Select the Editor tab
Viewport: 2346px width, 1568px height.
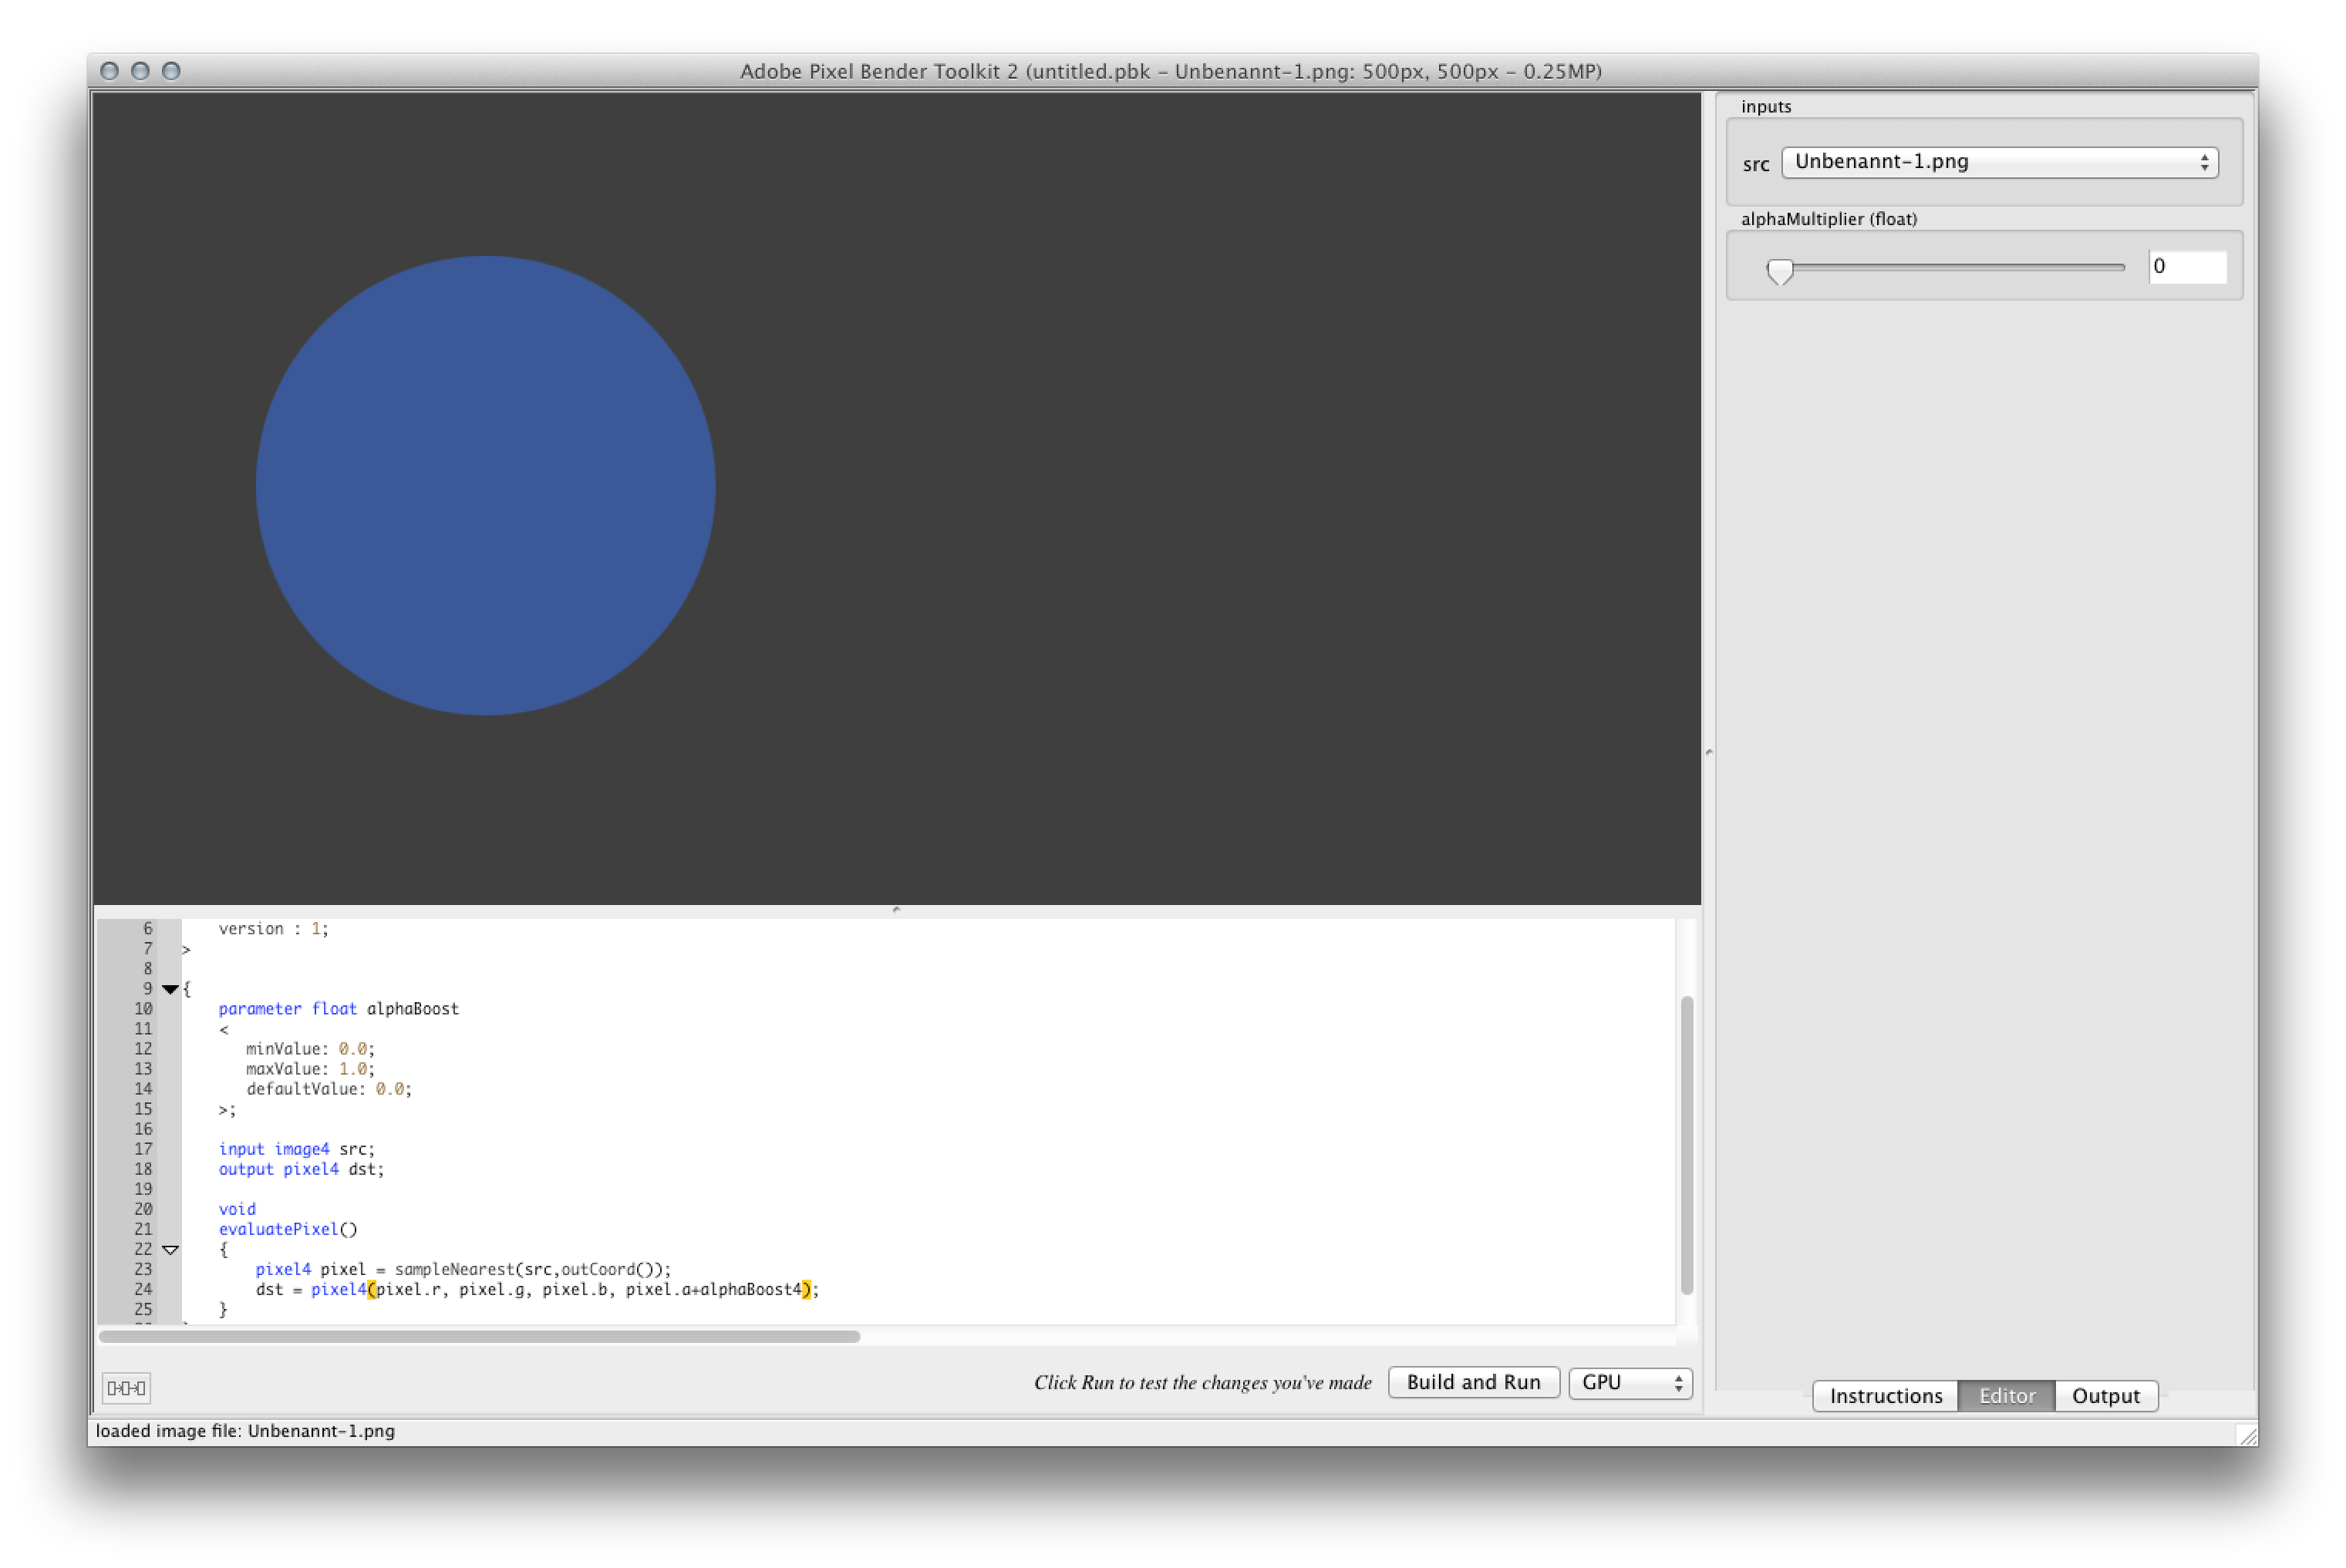[2006, 1395]
